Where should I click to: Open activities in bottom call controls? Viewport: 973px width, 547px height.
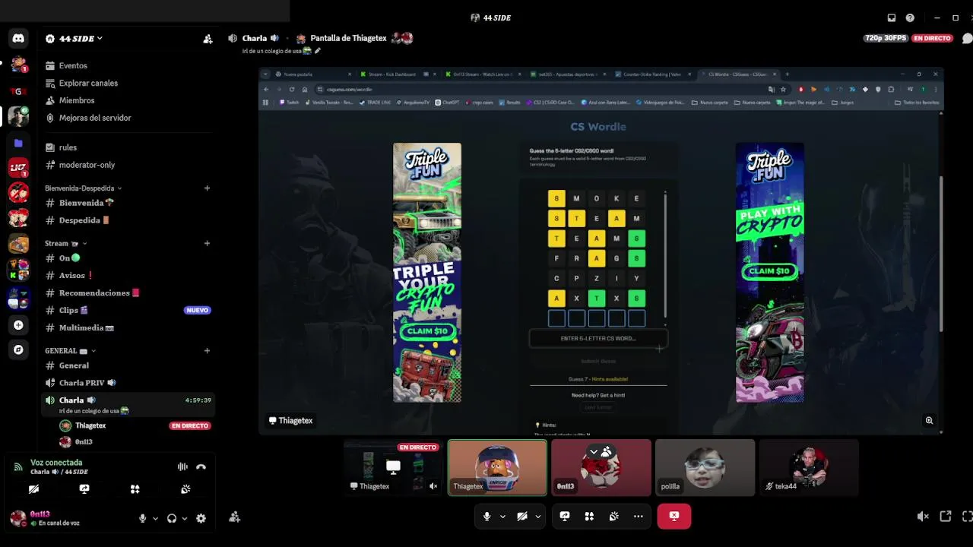click(589, 517)
